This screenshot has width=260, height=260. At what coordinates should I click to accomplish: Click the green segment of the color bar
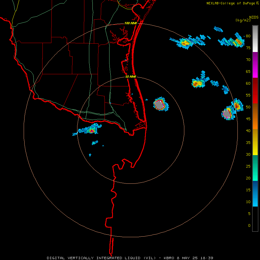[255, 168]
